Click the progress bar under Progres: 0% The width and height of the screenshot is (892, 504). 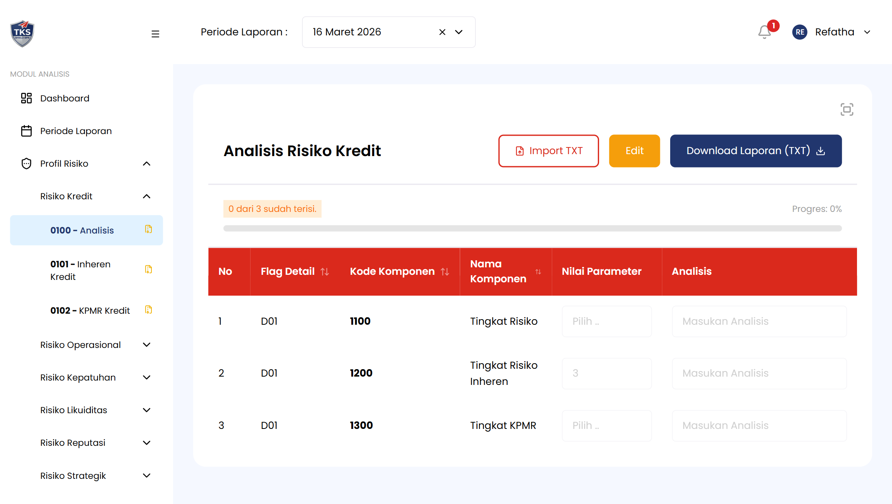(x=533, y=228)
